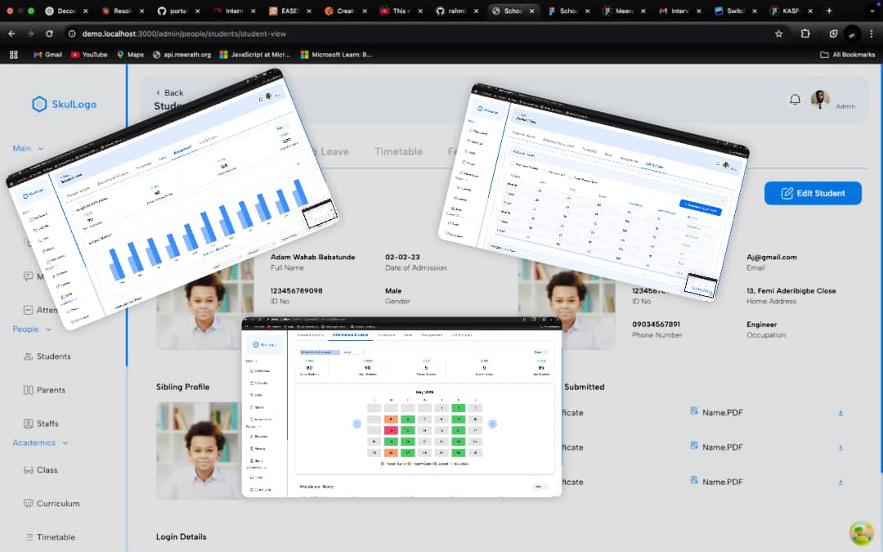This screenshot has width=883, height=552.
Task: Select phone number '09034567891'
Action: (656, 325)
